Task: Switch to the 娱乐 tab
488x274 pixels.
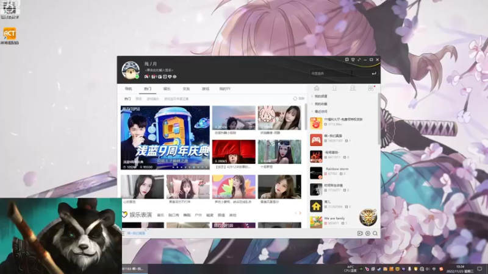Action: (167, 89)
